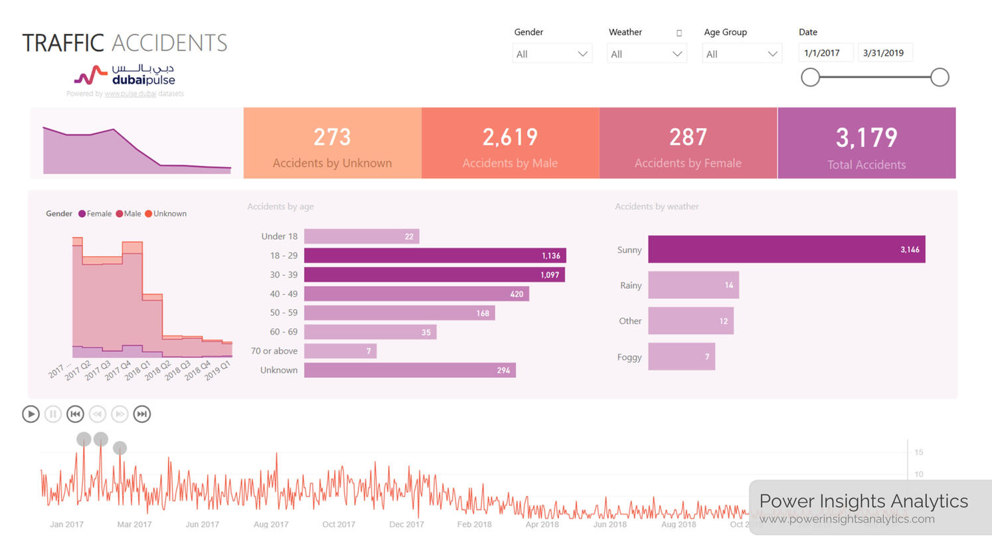Toggle Female series in Gender legend

point(95,214)
